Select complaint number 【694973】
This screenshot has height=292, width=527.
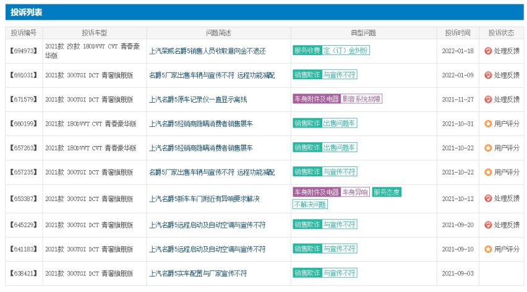(x=24, y=51)
